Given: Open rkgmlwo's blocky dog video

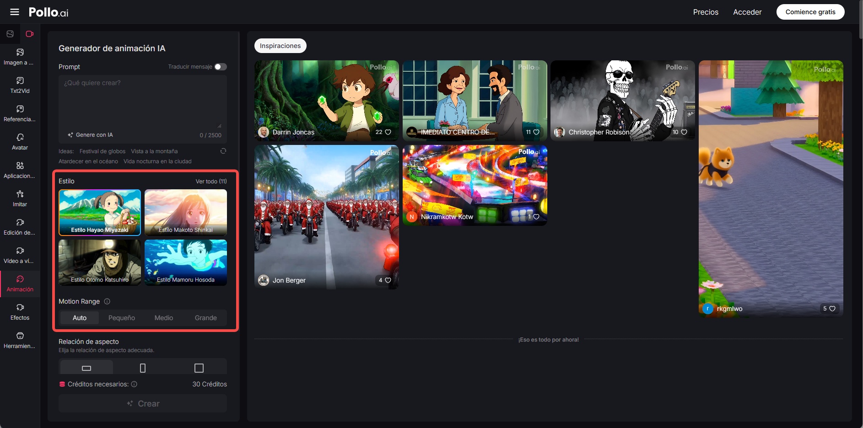Looking at the screenshot, I should (x=771, y=189).
